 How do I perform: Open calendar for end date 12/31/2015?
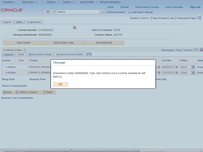[177, 73]
